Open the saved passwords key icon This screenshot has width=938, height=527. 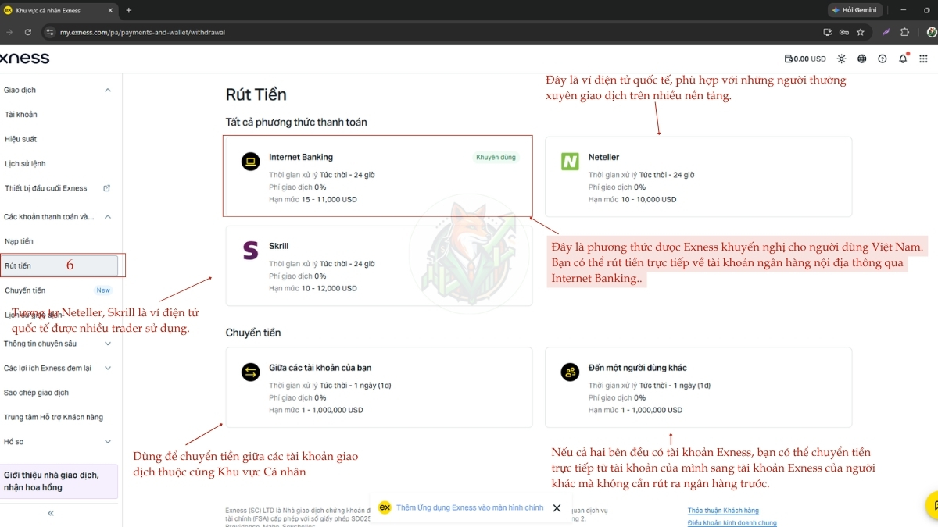[844, 32]
